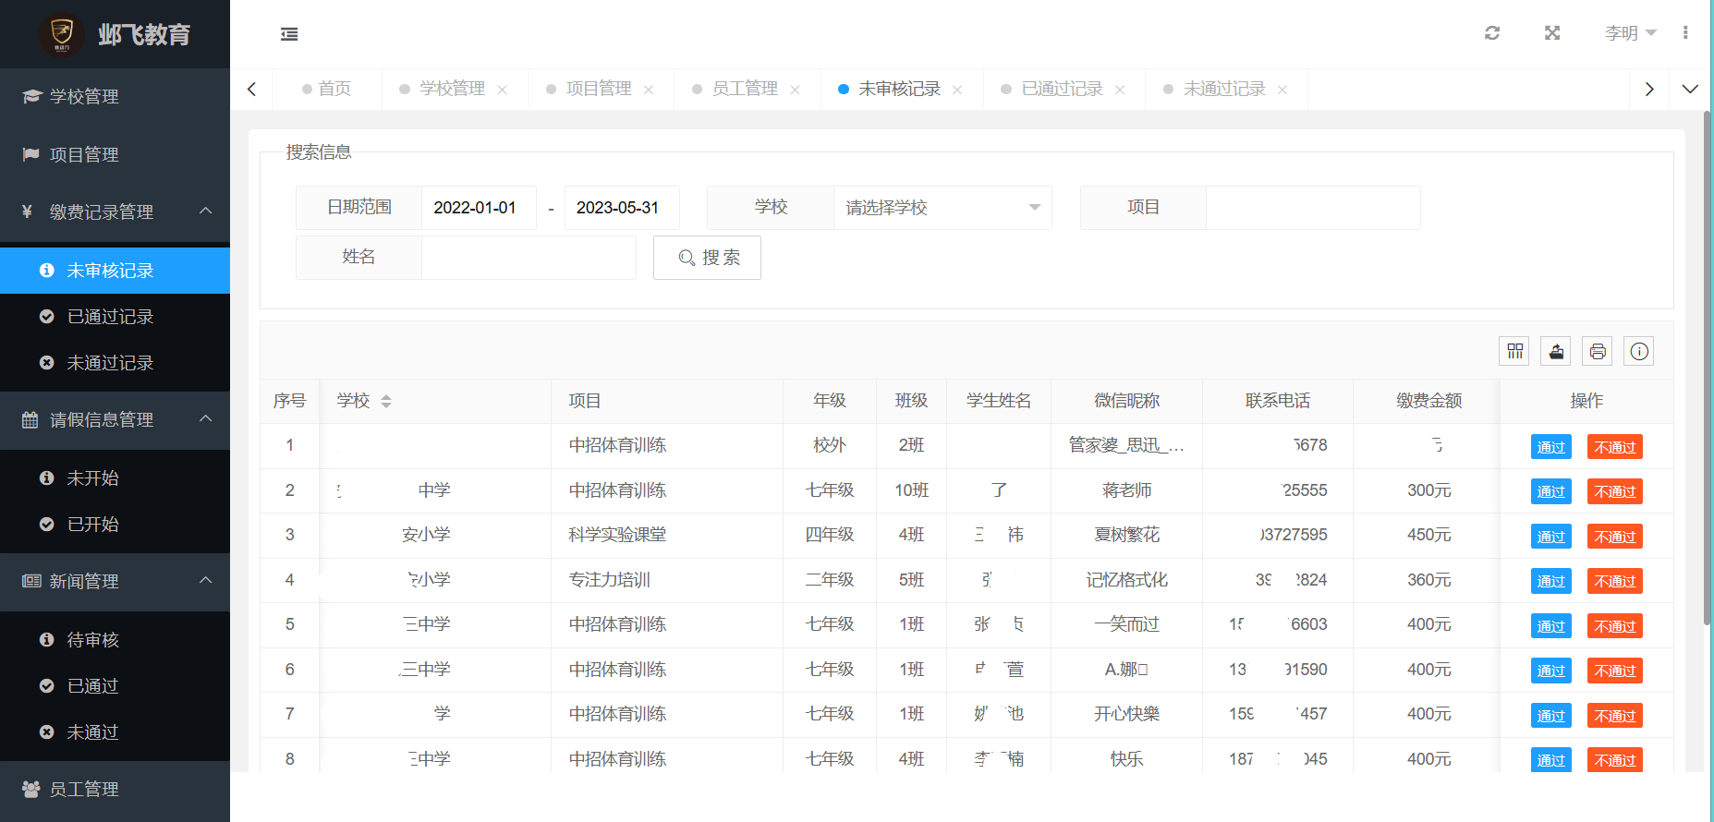The height and width of the screenshot is (822, 1714).
Task: Open the vertical three-dot more menu
Action: 1685,32
